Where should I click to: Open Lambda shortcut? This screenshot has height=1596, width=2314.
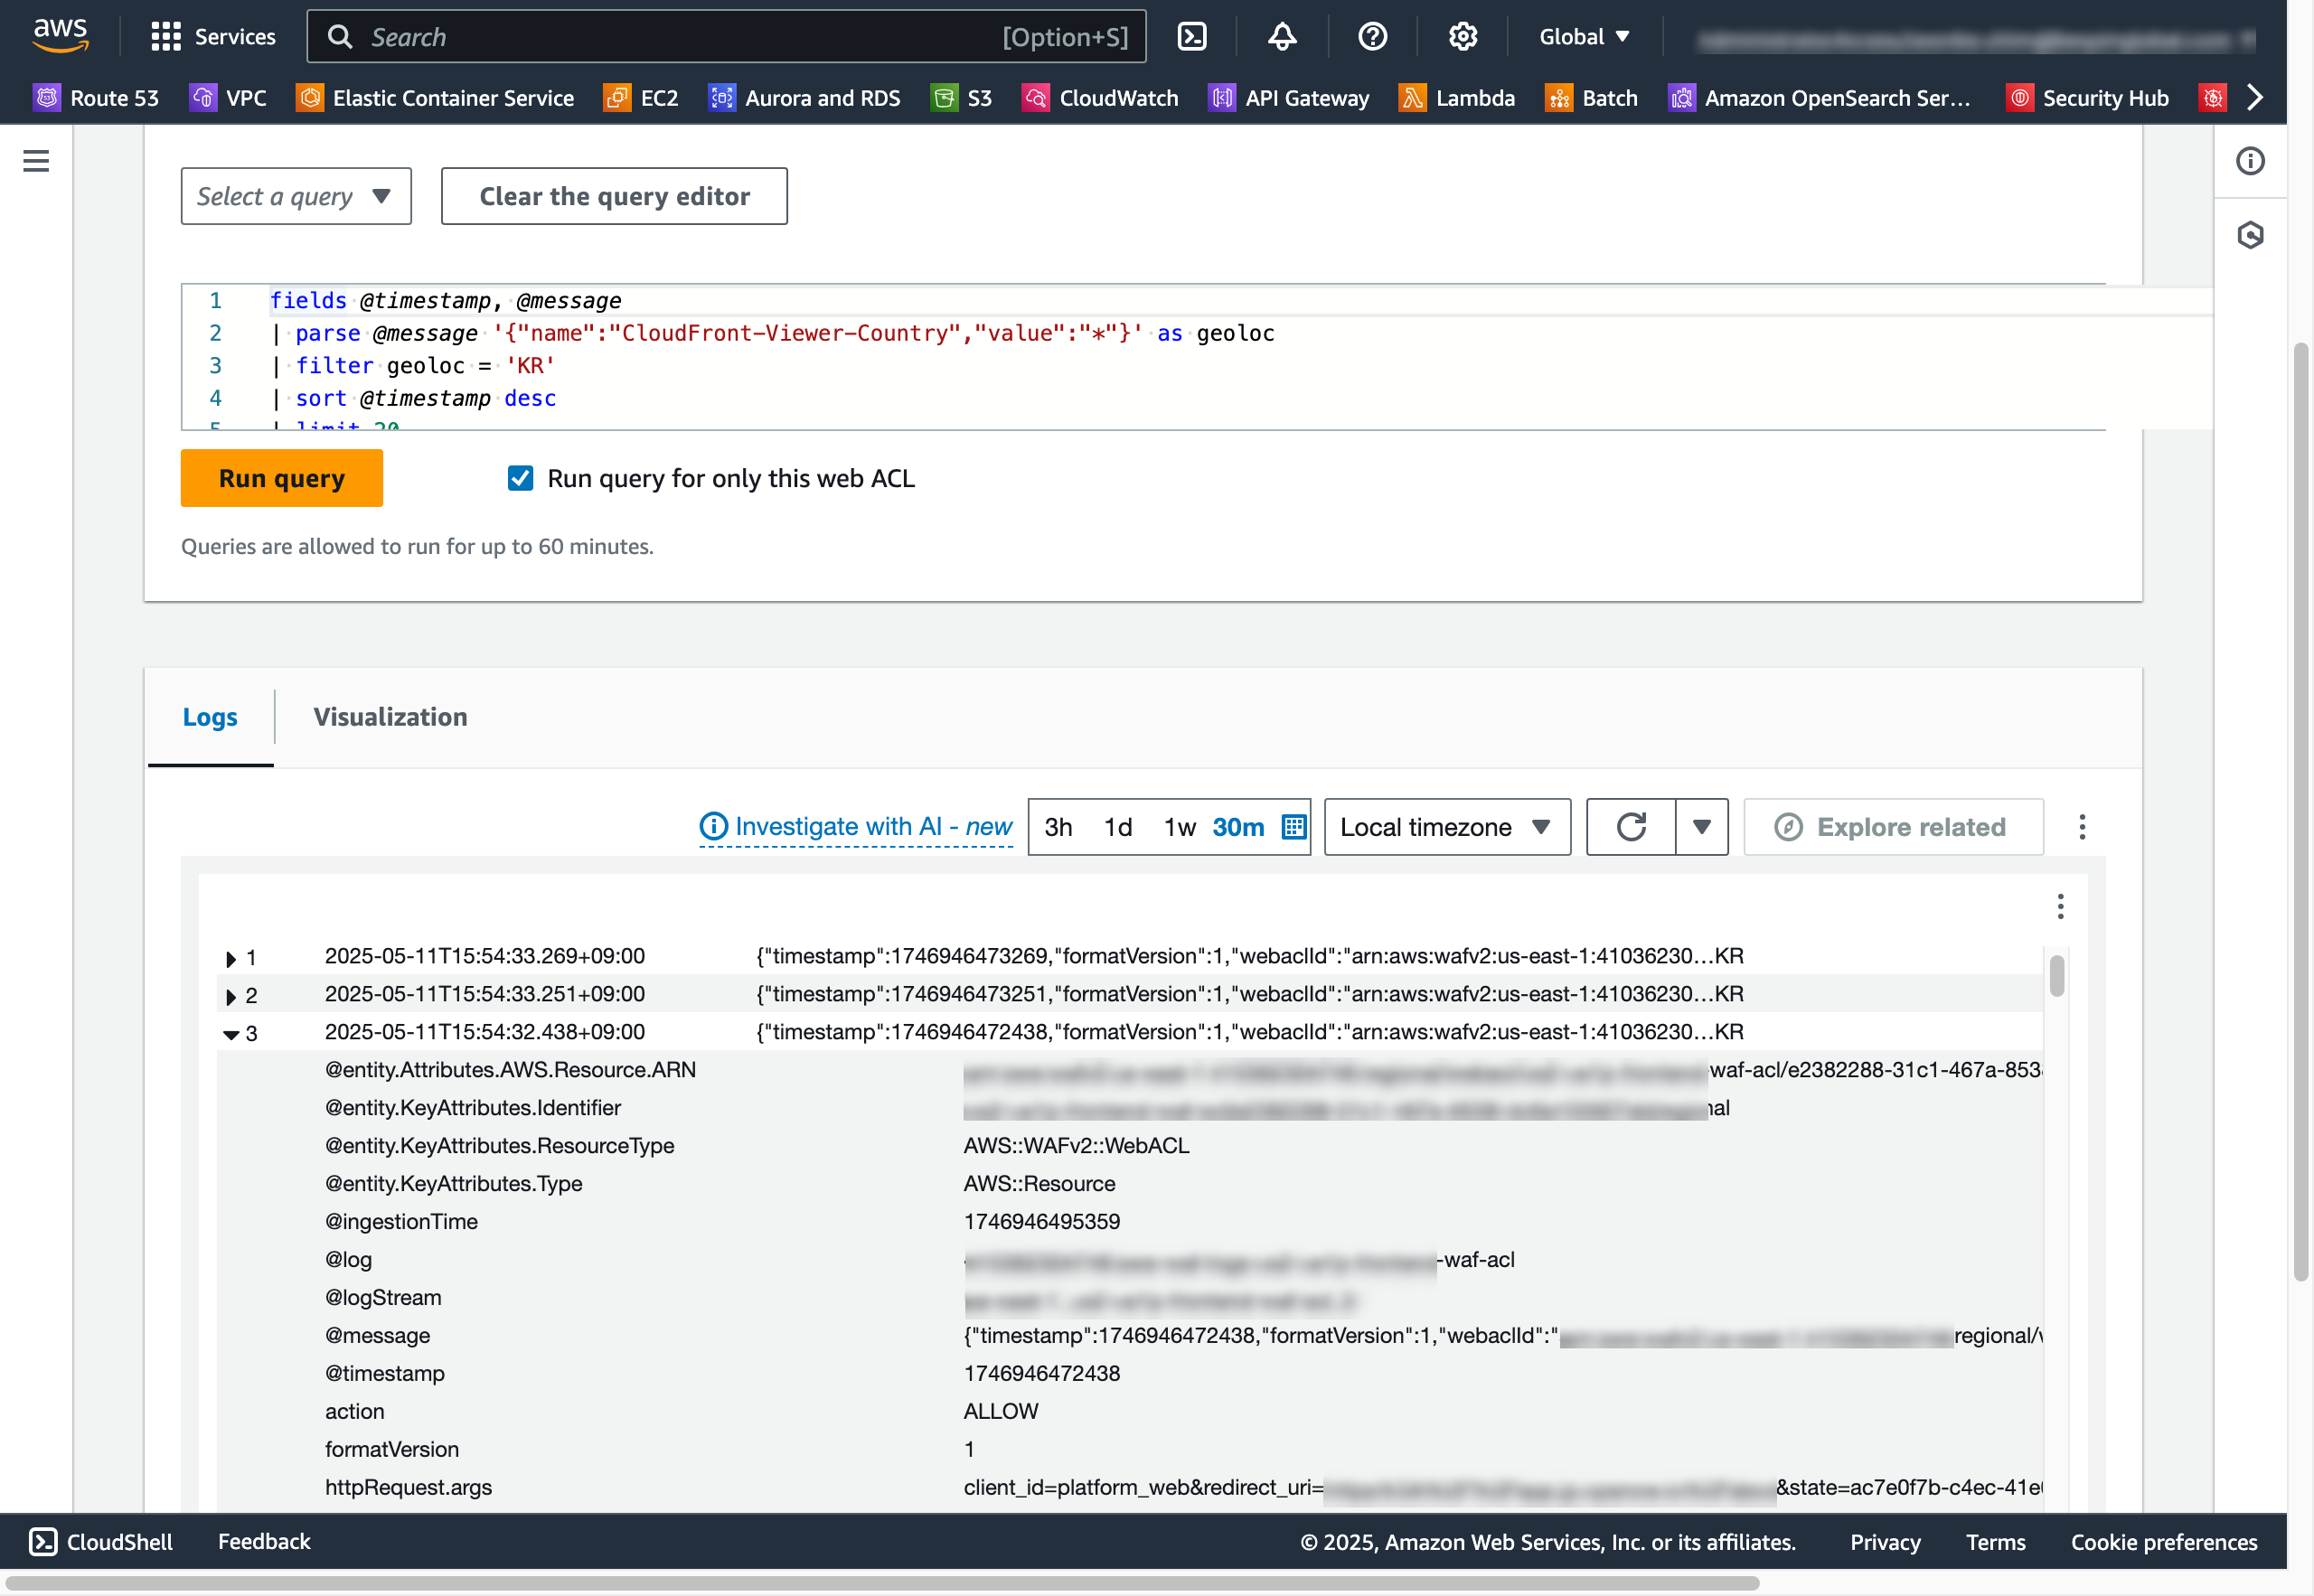(1457, 98)
